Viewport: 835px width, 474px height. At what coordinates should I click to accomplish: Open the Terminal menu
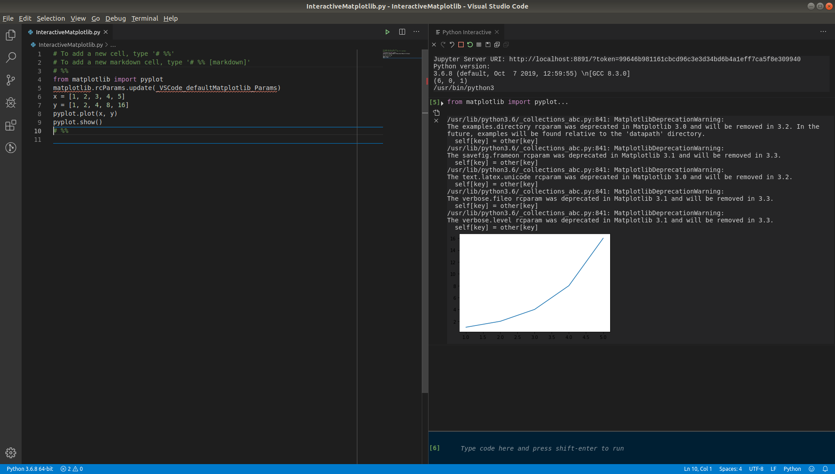145,18
